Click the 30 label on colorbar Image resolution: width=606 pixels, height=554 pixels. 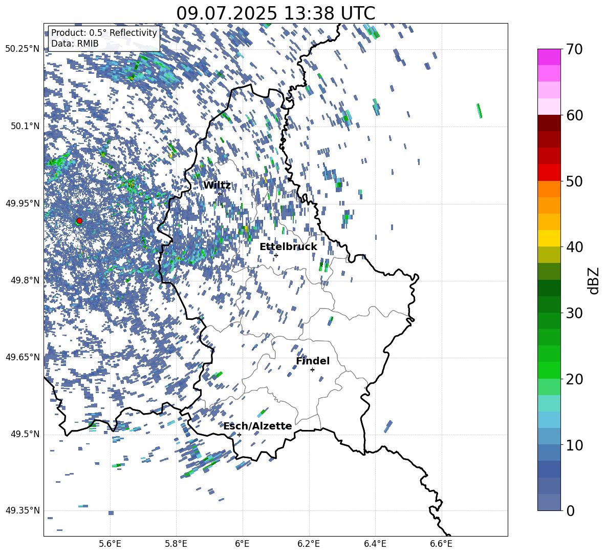click(x=574, y=313)
